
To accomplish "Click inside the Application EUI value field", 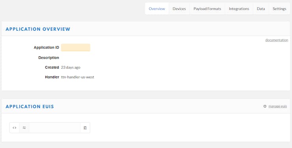I will pos(54,128).
